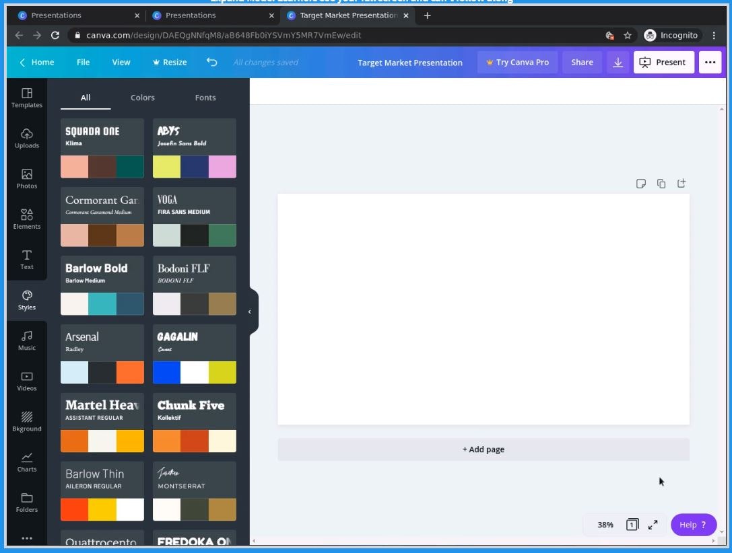Apply the Gagalin style

point(194,354)
